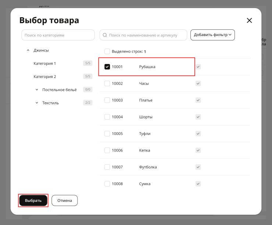Check the 10007 Футболка row checkbox

107,167
